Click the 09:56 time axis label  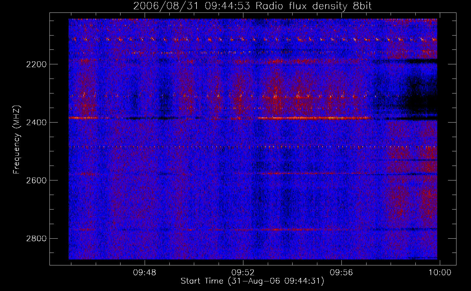341,273
